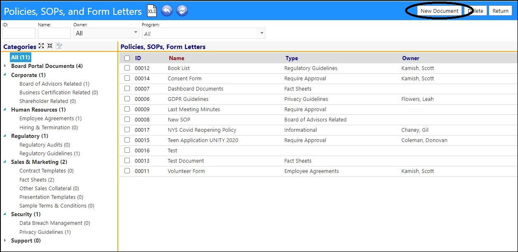Screen dimensions: 518x252
Task: Select Contract Templates (0) category
Action: click(x=47, y=170)
